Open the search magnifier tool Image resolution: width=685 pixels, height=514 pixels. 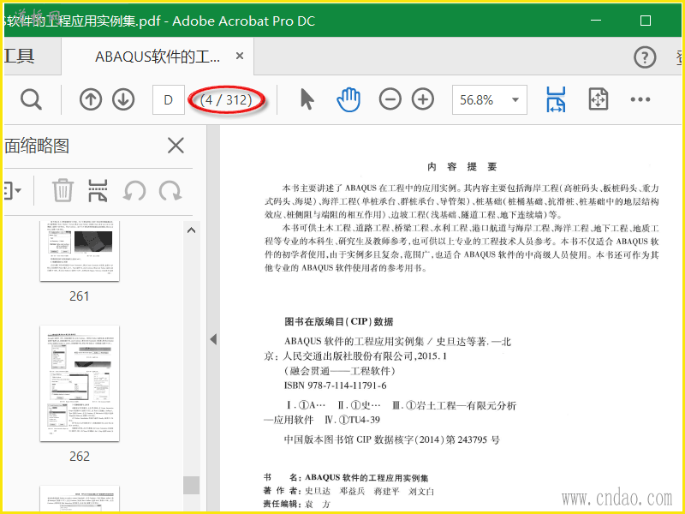tap(31, 99)
